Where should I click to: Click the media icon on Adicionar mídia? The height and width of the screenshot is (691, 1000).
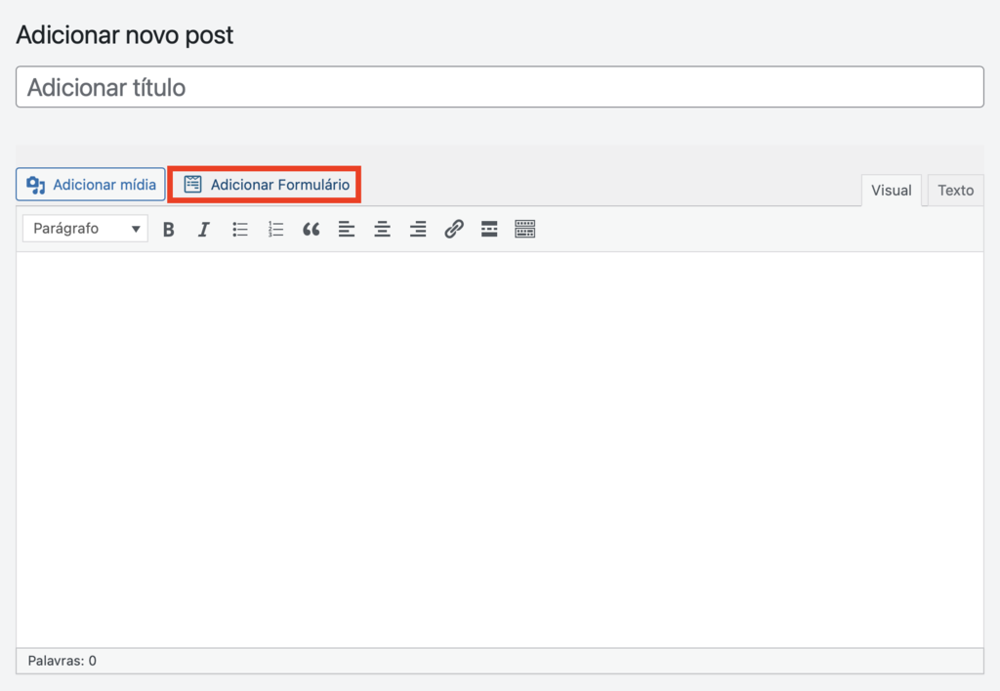pyautogui.click(x=35, y=184)
